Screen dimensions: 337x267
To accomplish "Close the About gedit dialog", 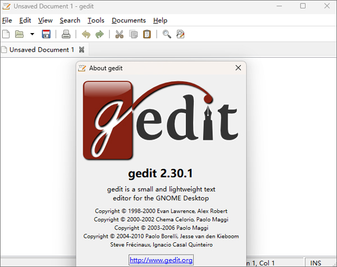I will pos(238,68).
